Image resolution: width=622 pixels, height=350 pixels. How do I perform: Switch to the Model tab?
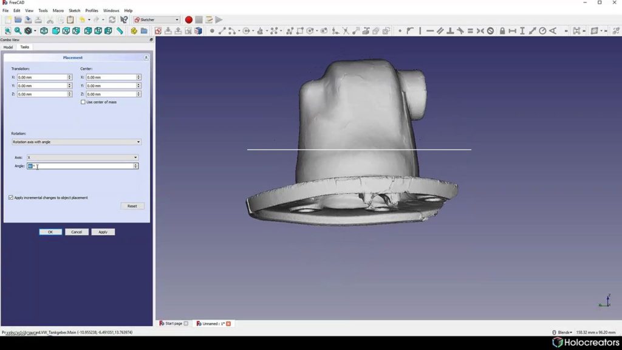(8, 47)
